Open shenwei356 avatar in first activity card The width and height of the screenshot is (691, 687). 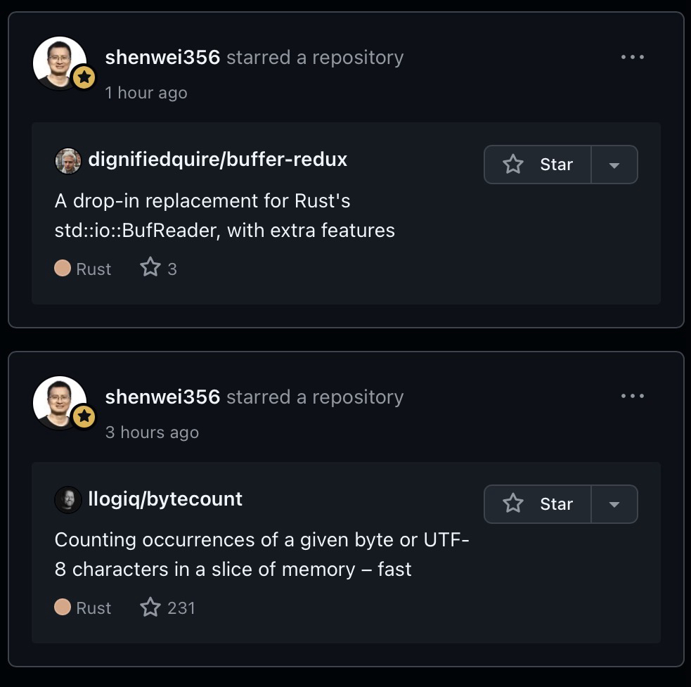pos(60,63)
